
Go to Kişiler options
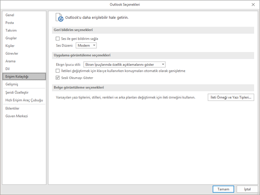pyautogui.click(x=24, y=46)
